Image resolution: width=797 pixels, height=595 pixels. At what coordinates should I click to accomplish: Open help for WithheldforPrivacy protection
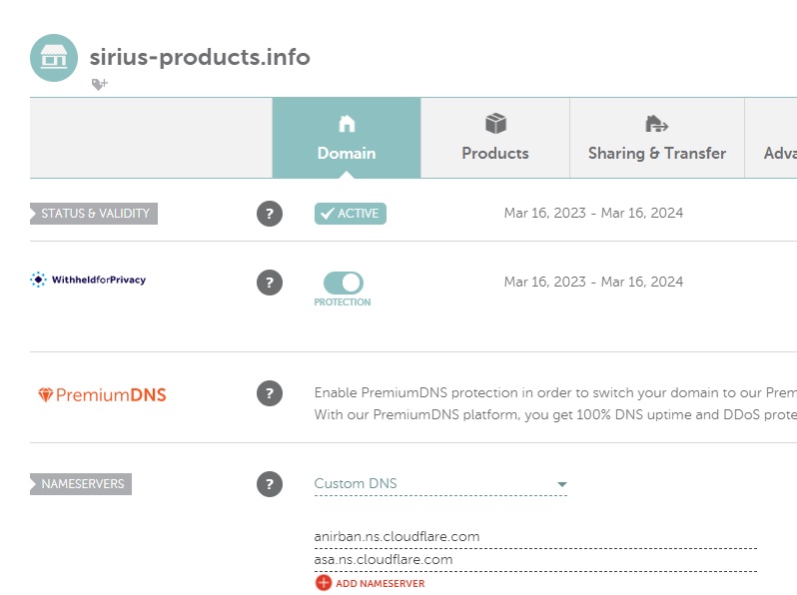coord(270,283)
